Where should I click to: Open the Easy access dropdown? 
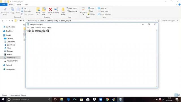pos(72,11)
